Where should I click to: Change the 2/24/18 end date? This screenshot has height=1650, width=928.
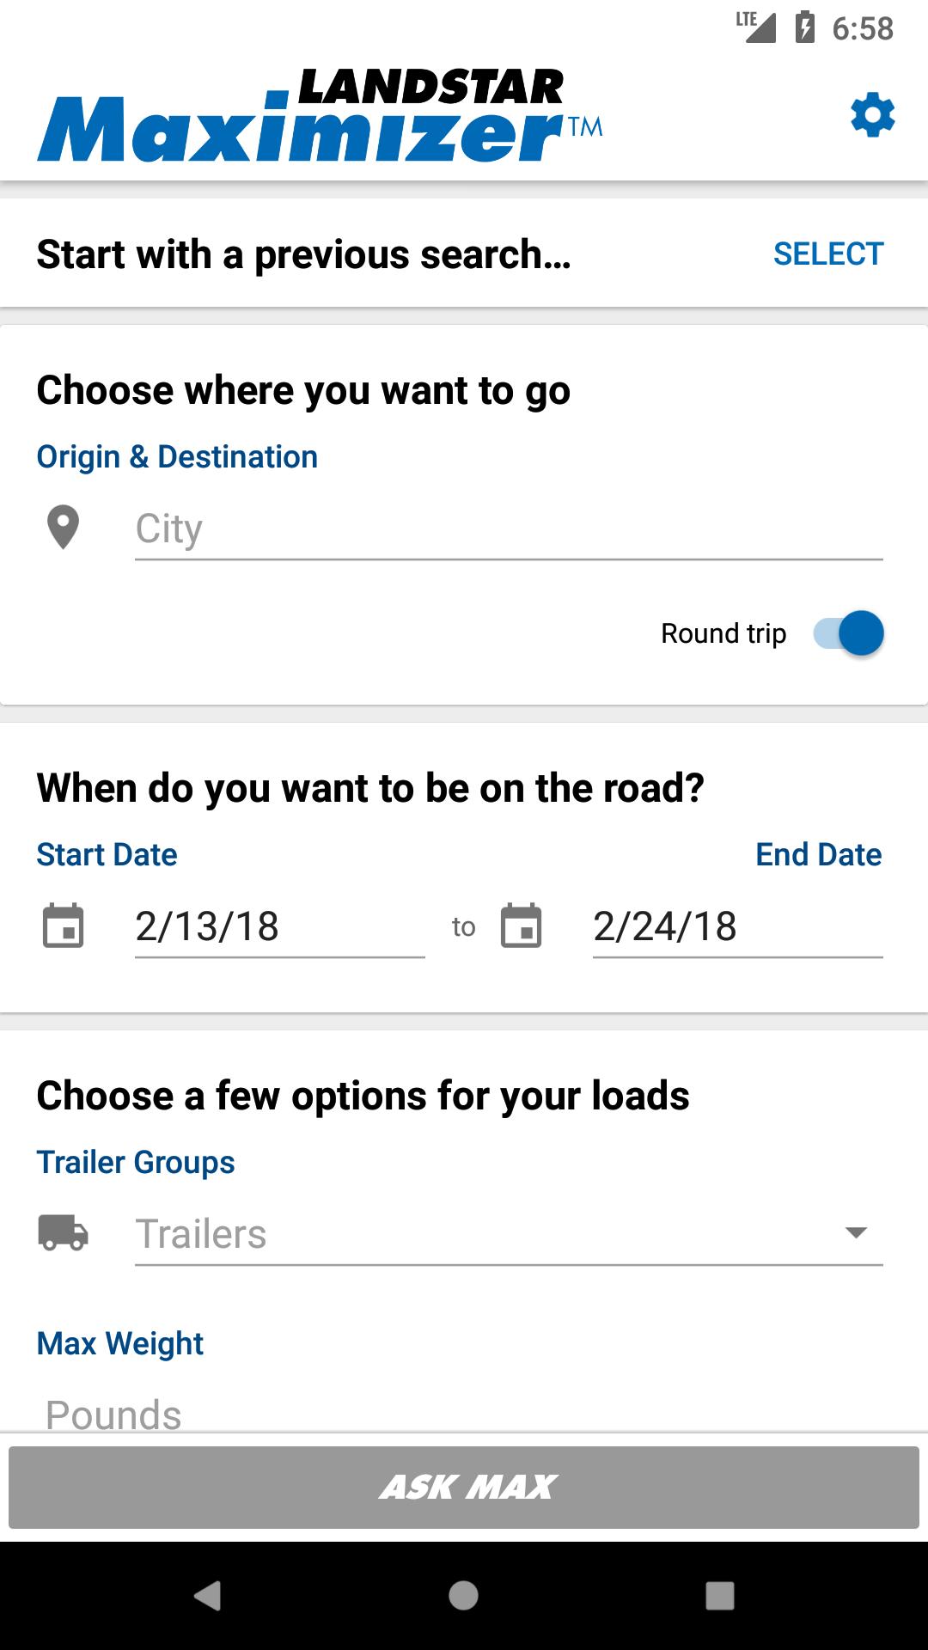click(738, 927)
